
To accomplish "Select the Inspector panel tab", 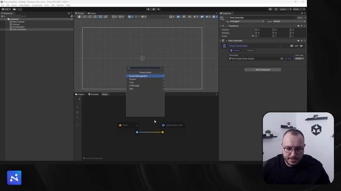I will click(x=225, y=13).
